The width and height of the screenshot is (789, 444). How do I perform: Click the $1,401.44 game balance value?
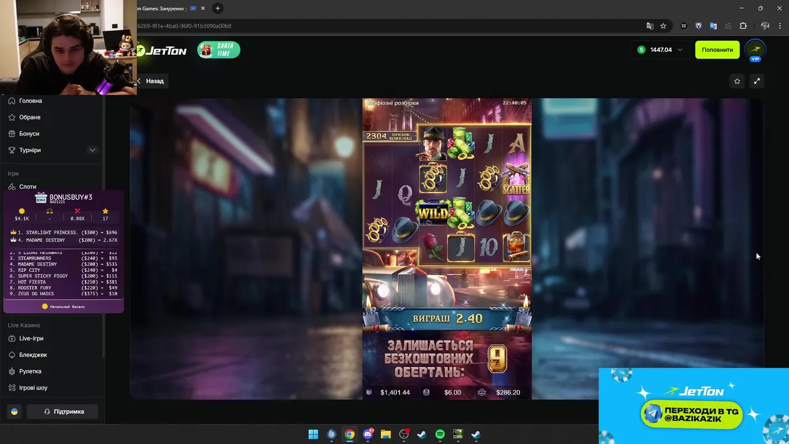395,392
